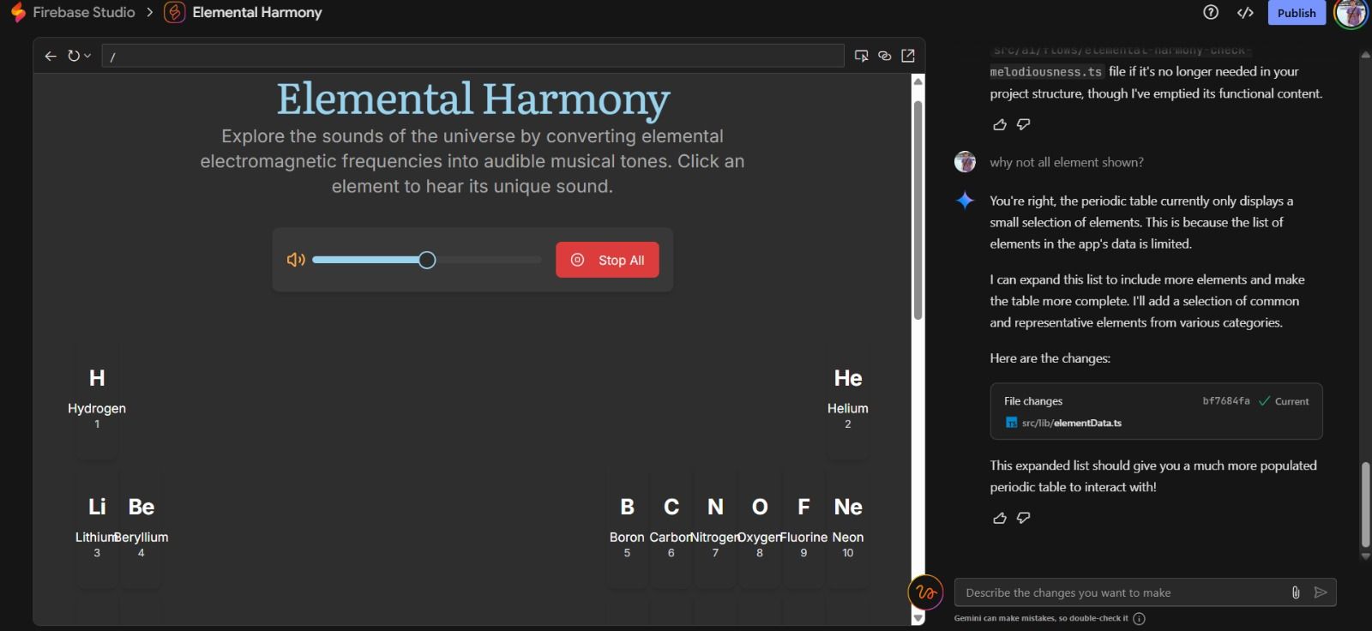Image resolution: width=1372 pixels, height=631 pixels.
Task: Copy the preview link icon
Action: (x=884, y=56)
